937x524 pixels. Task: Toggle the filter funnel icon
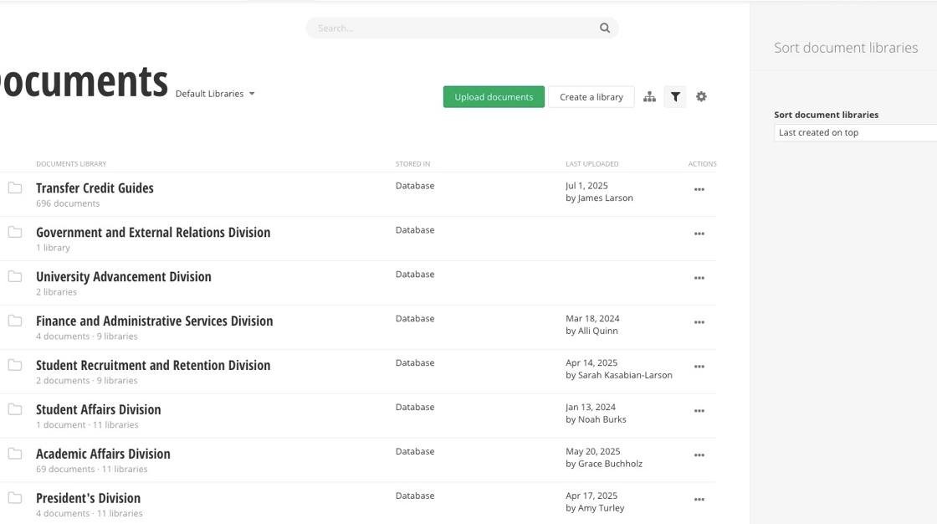coord(675,97)
